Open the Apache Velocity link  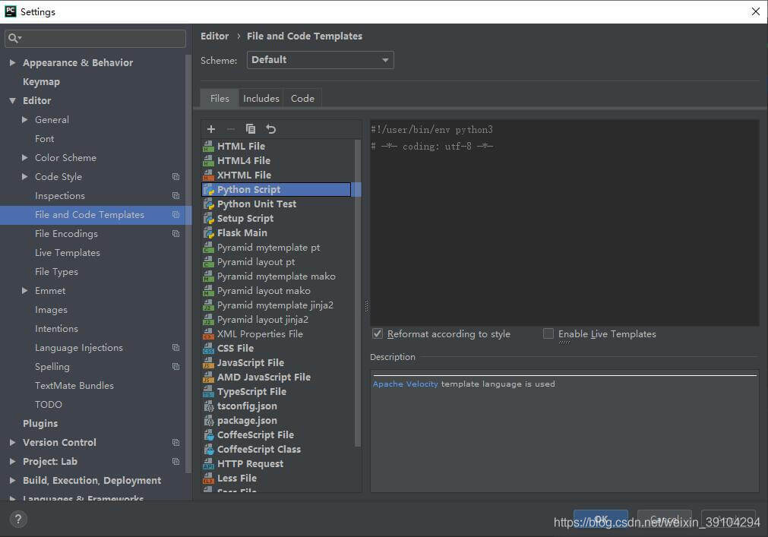click(405, 384)
